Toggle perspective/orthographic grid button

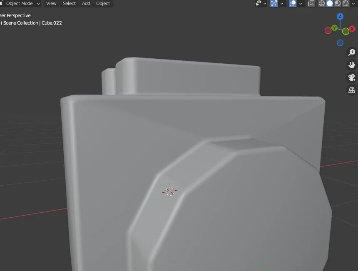[352, 90]
